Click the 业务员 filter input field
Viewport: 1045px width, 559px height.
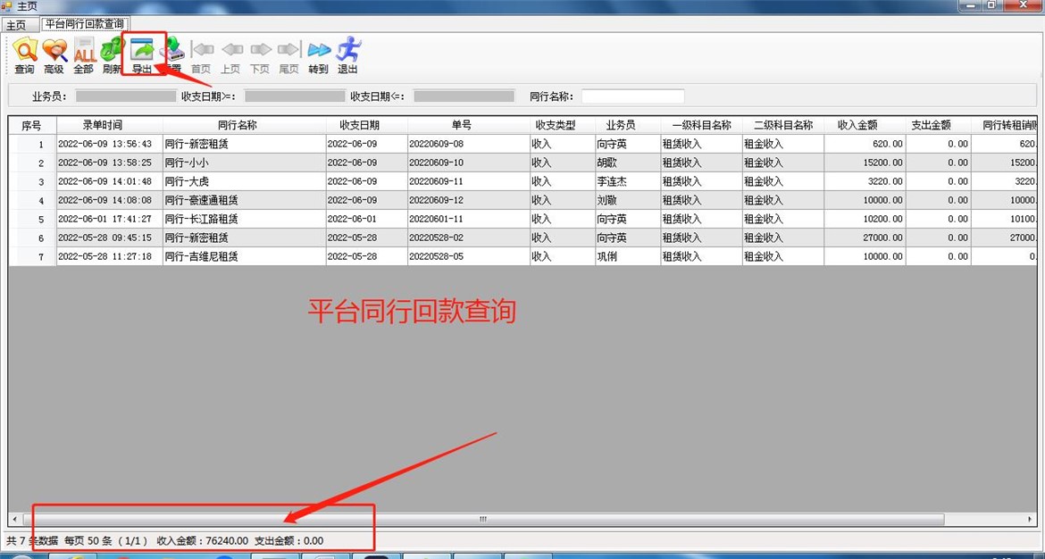click(125, 96)
